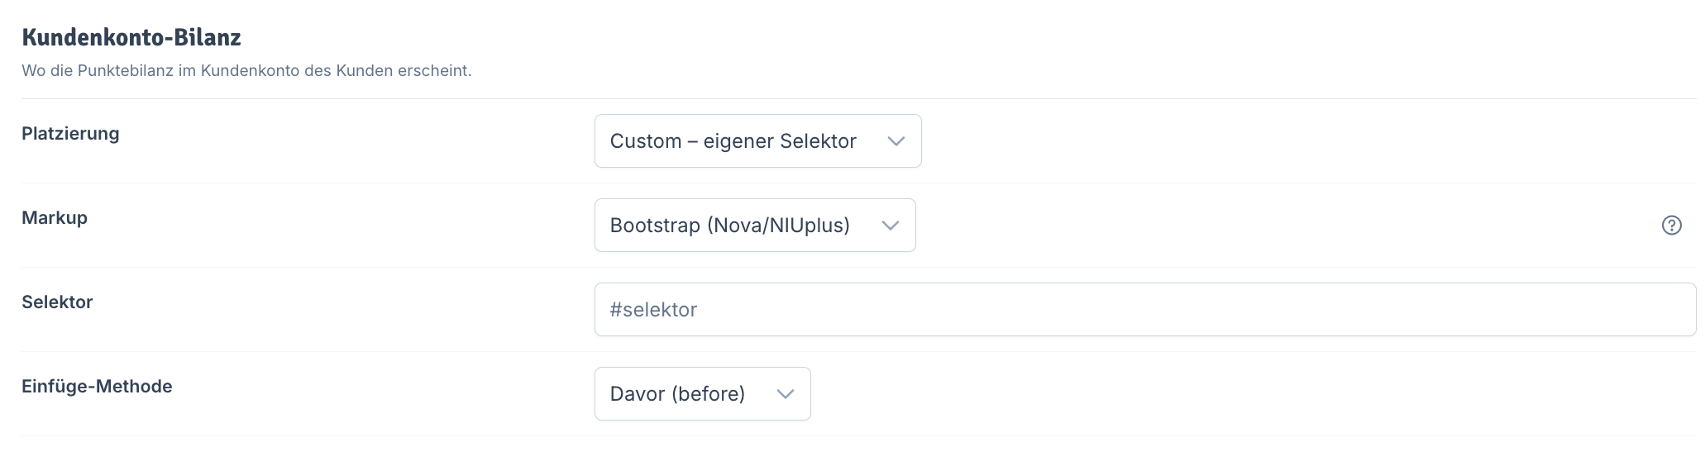Screen dimensions: 1705x466
Task: Click the Kundenkonto-Bilanz section heading
Action: pos(131,37)
